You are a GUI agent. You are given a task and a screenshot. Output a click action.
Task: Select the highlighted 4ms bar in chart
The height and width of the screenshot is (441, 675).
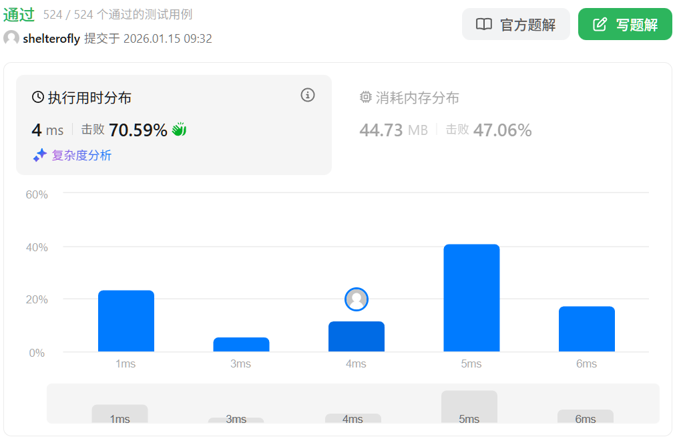pos(357,336)
